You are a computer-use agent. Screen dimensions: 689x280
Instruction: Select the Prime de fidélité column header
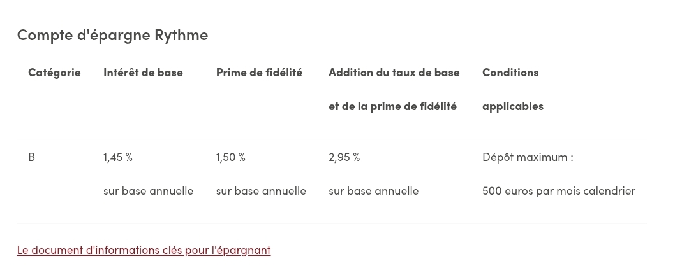tap(259, 73)
